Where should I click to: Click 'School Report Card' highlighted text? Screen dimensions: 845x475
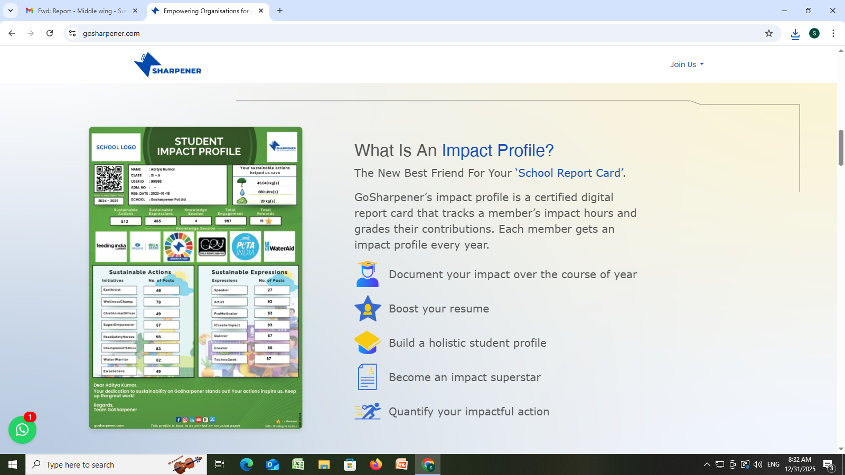(569, 173)
